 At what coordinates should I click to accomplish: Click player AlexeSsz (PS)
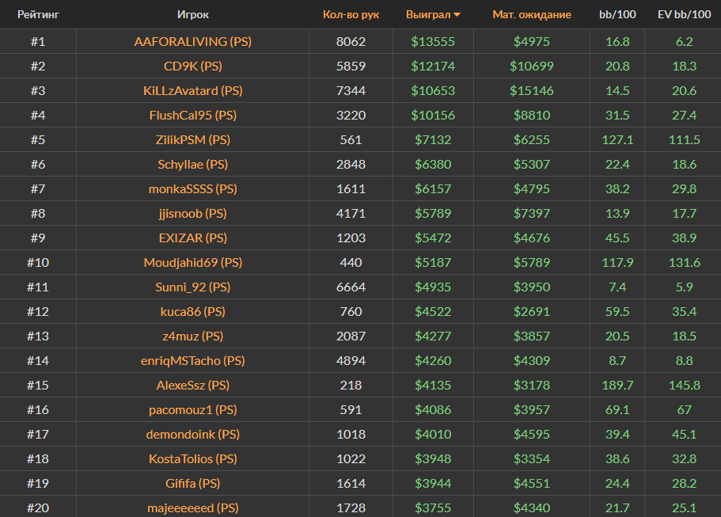193,385
